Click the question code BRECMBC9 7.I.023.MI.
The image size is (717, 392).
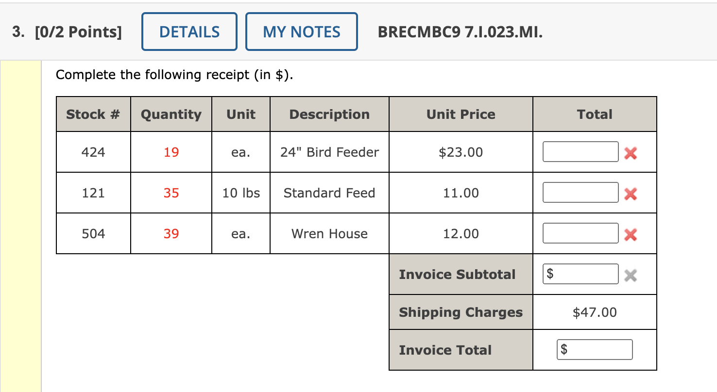[x=460, y=33]
